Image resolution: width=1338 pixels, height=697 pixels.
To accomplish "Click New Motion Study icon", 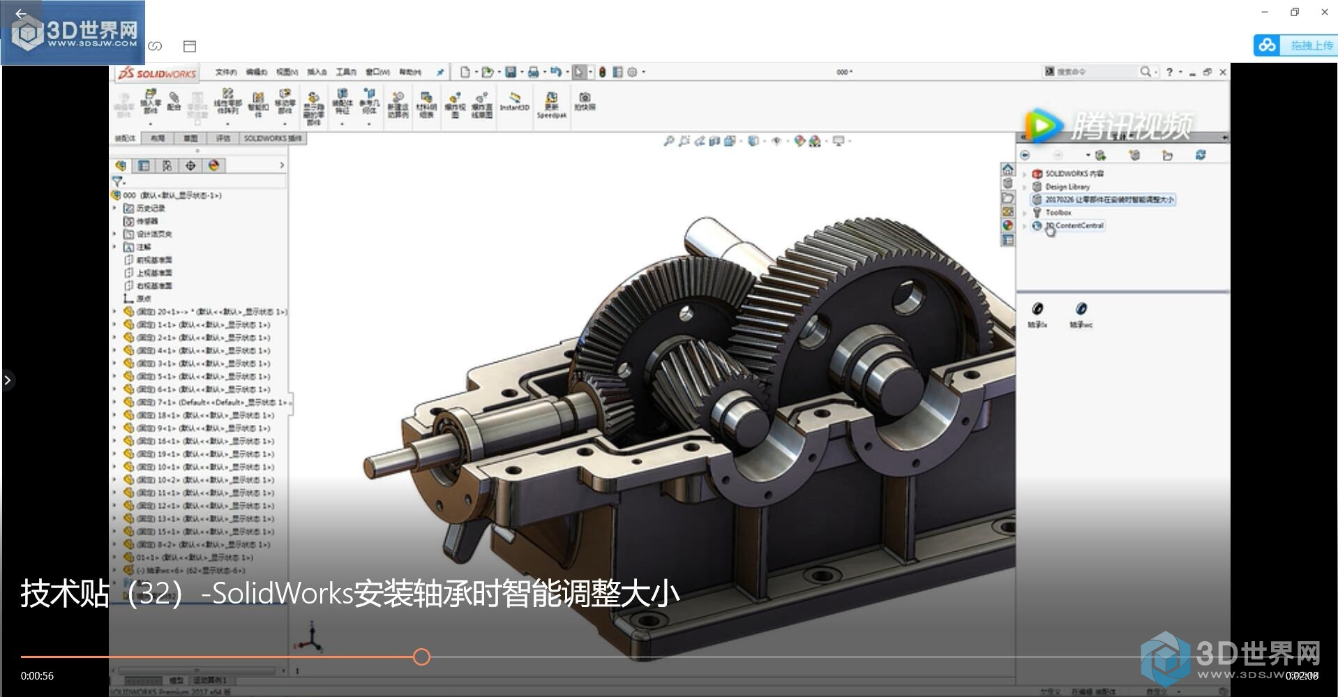I will pyautogui.click(x=398, y=105).
